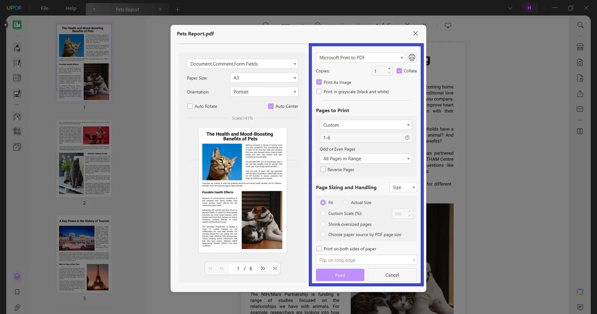This screenshot has width=597, height=314.
Task: Click the Search icon in right sidebar
Action: click(580, 25)
